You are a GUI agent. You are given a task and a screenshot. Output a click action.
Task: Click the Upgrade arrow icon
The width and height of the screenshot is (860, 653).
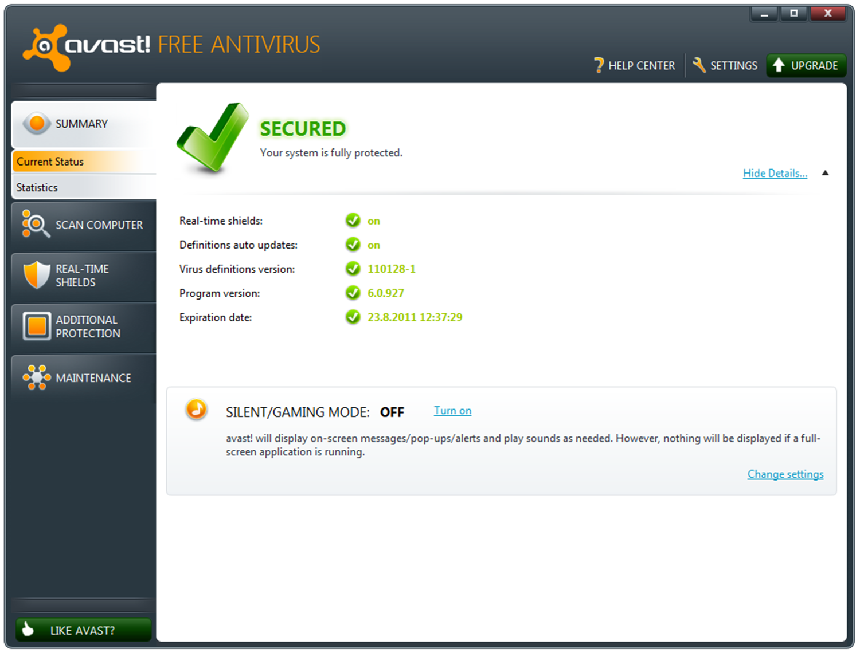[778, 65]
